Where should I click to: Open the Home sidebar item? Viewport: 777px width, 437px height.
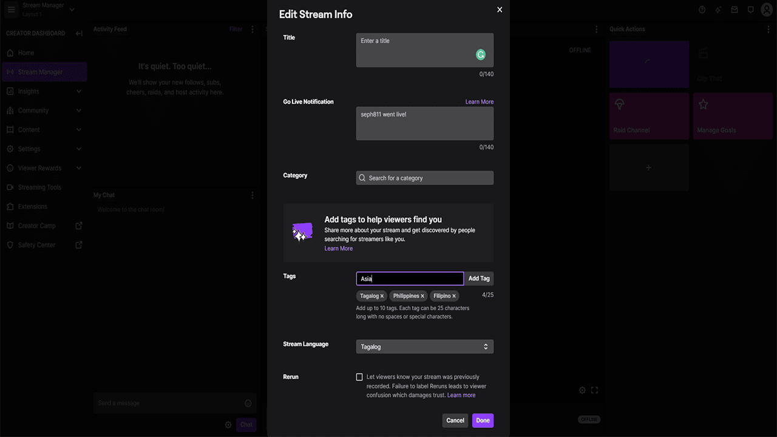[44, 53]
